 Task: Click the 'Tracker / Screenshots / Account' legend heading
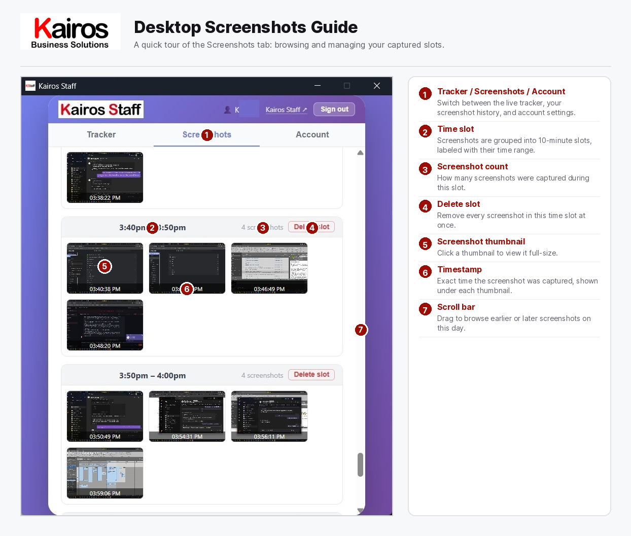tap(501, 91)
